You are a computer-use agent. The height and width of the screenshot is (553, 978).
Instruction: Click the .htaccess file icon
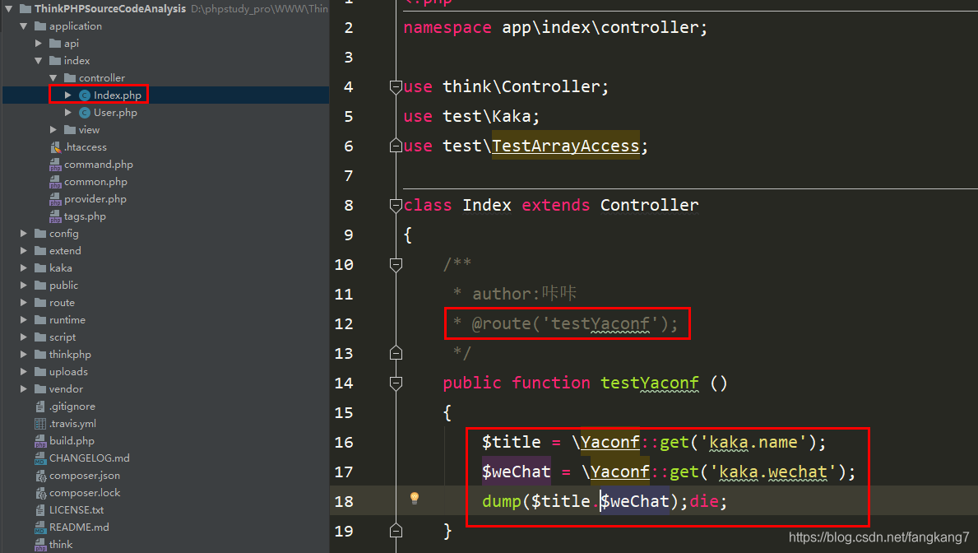(x=55, y=147)
